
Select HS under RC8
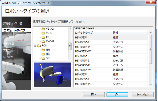[x=48, y=54]
